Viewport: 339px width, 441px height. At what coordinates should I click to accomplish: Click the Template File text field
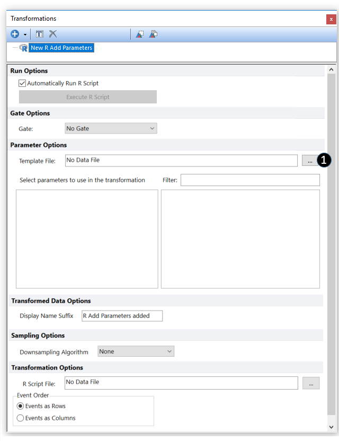181,160
